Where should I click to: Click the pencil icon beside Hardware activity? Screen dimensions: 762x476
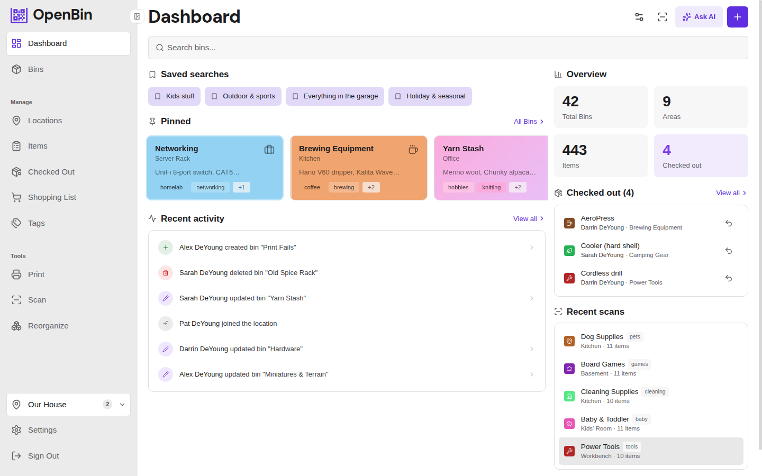tap(166, 349)
